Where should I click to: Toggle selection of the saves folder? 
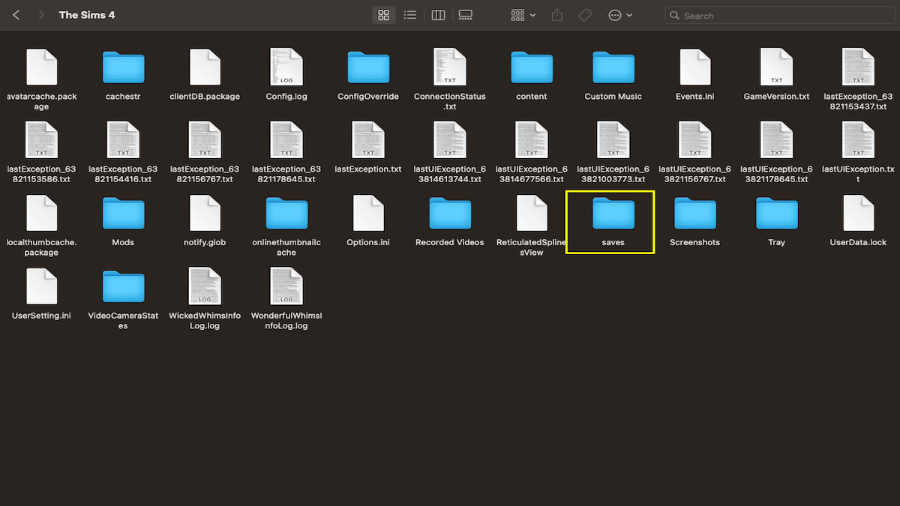point(613,213)
